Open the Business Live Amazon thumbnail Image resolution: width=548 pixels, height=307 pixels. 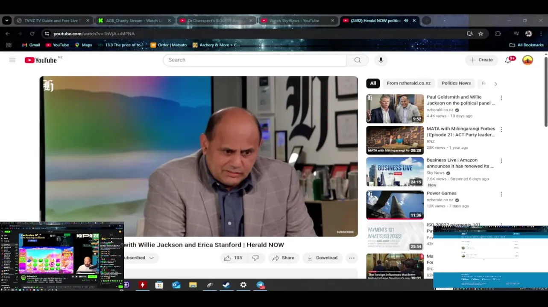point(395,172)
